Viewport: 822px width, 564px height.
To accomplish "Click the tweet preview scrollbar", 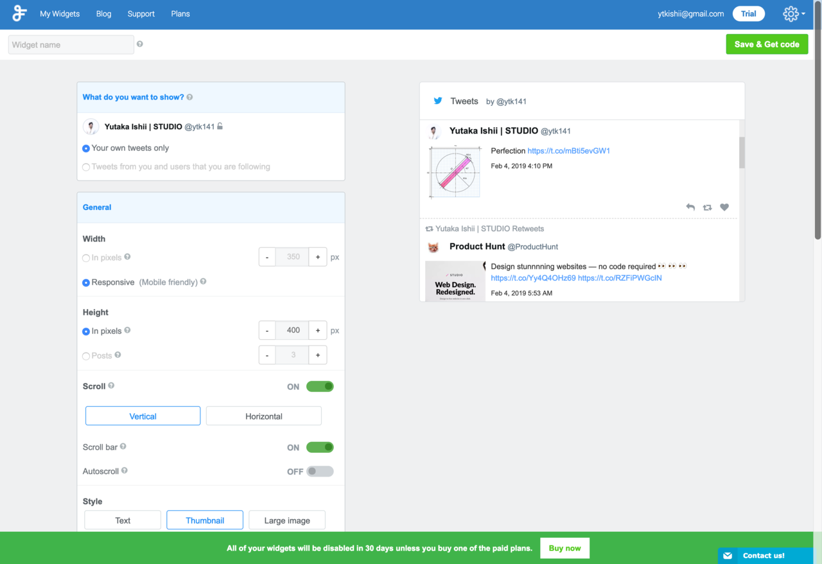I will [742, 153].
